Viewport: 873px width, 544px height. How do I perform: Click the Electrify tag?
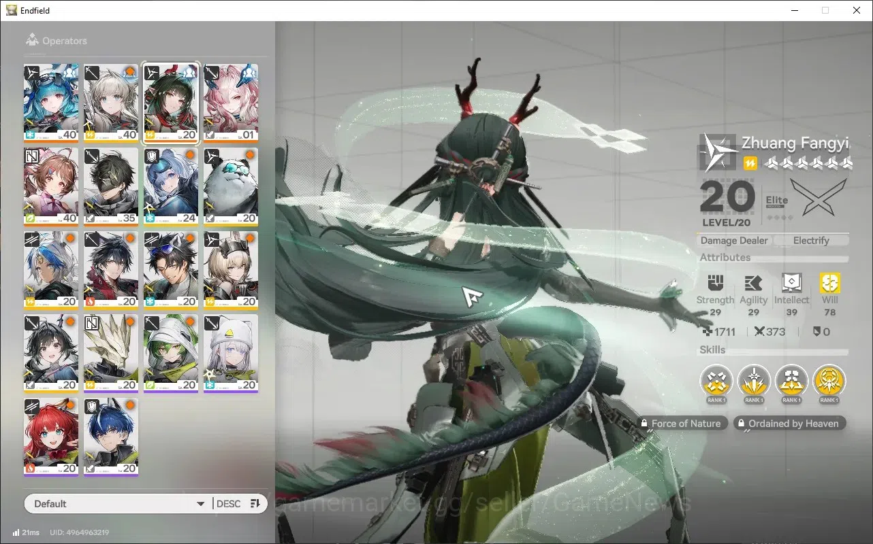[x=811, y=240]
